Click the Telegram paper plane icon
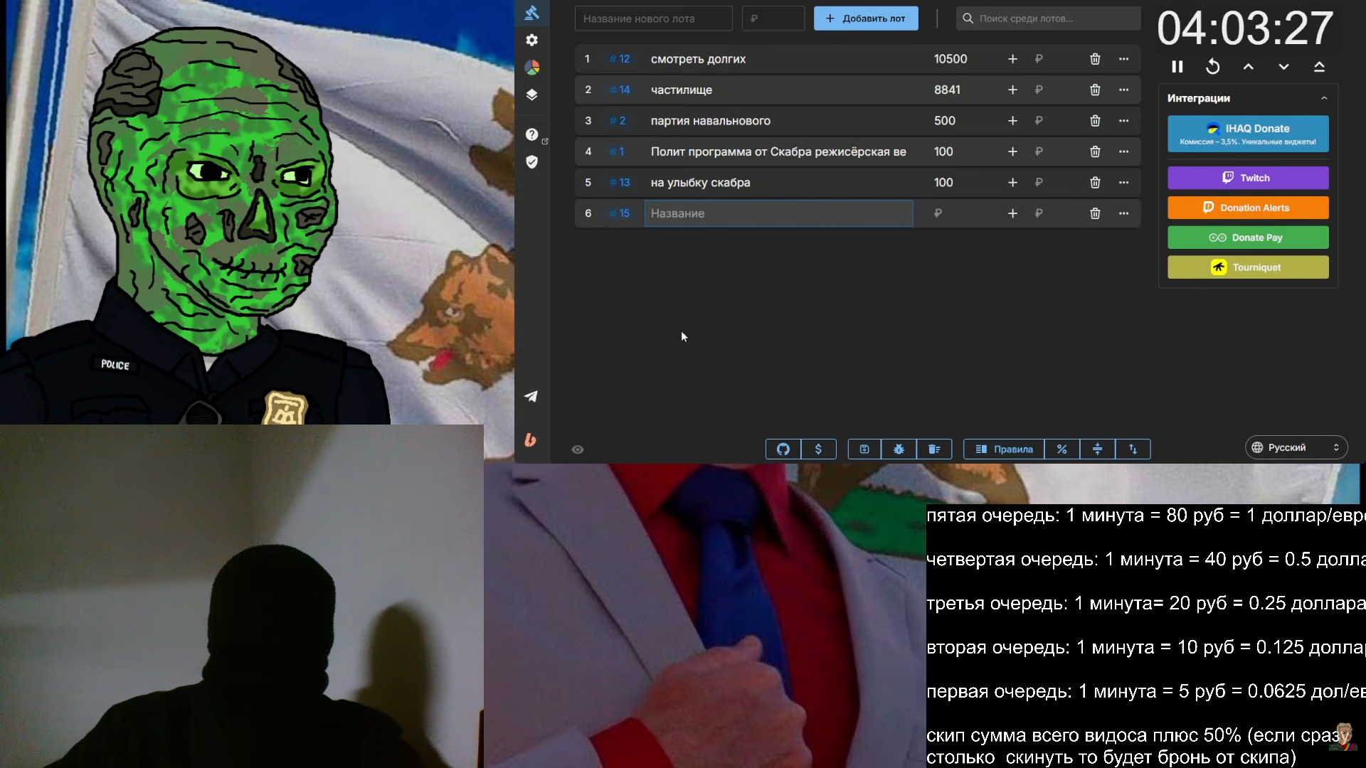This screenshot has width=1366, height=768. (x=531, y=397)
